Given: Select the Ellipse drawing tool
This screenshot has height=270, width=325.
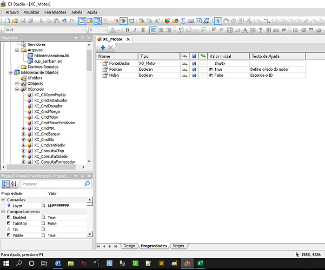Looking at the screenshot, I should (x=290, y=21).
